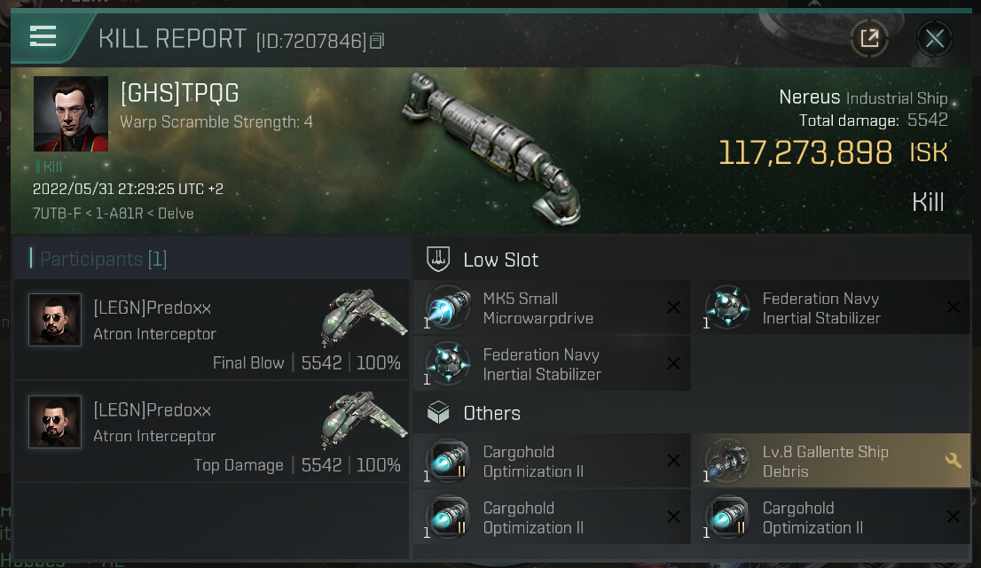Viewport: 981px width, 568px height.
Task: Click the MK5 Small Microwarpdrive icon
Action: coord(448,308)
